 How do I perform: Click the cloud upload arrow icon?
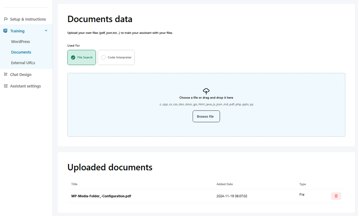pos(206,91)
